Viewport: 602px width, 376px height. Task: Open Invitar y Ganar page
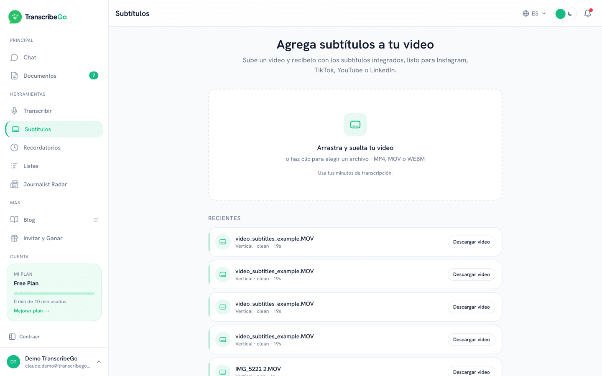54,238
